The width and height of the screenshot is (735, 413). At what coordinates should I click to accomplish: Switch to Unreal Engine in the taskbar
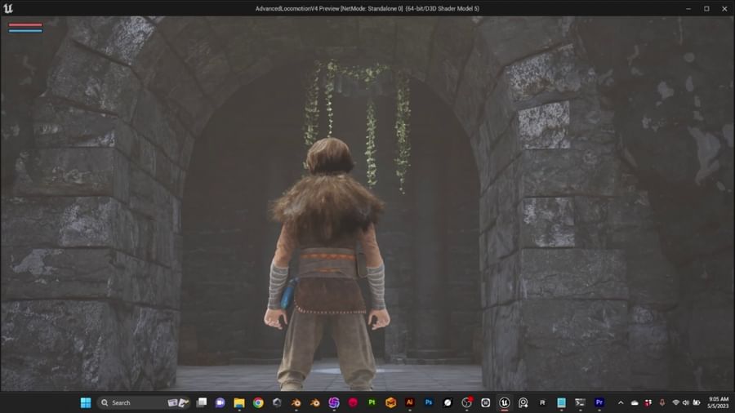point(505,402)
